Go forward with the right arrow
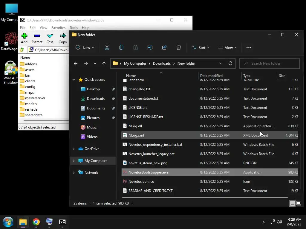The image size is (306, 229). tap(86, 64)
